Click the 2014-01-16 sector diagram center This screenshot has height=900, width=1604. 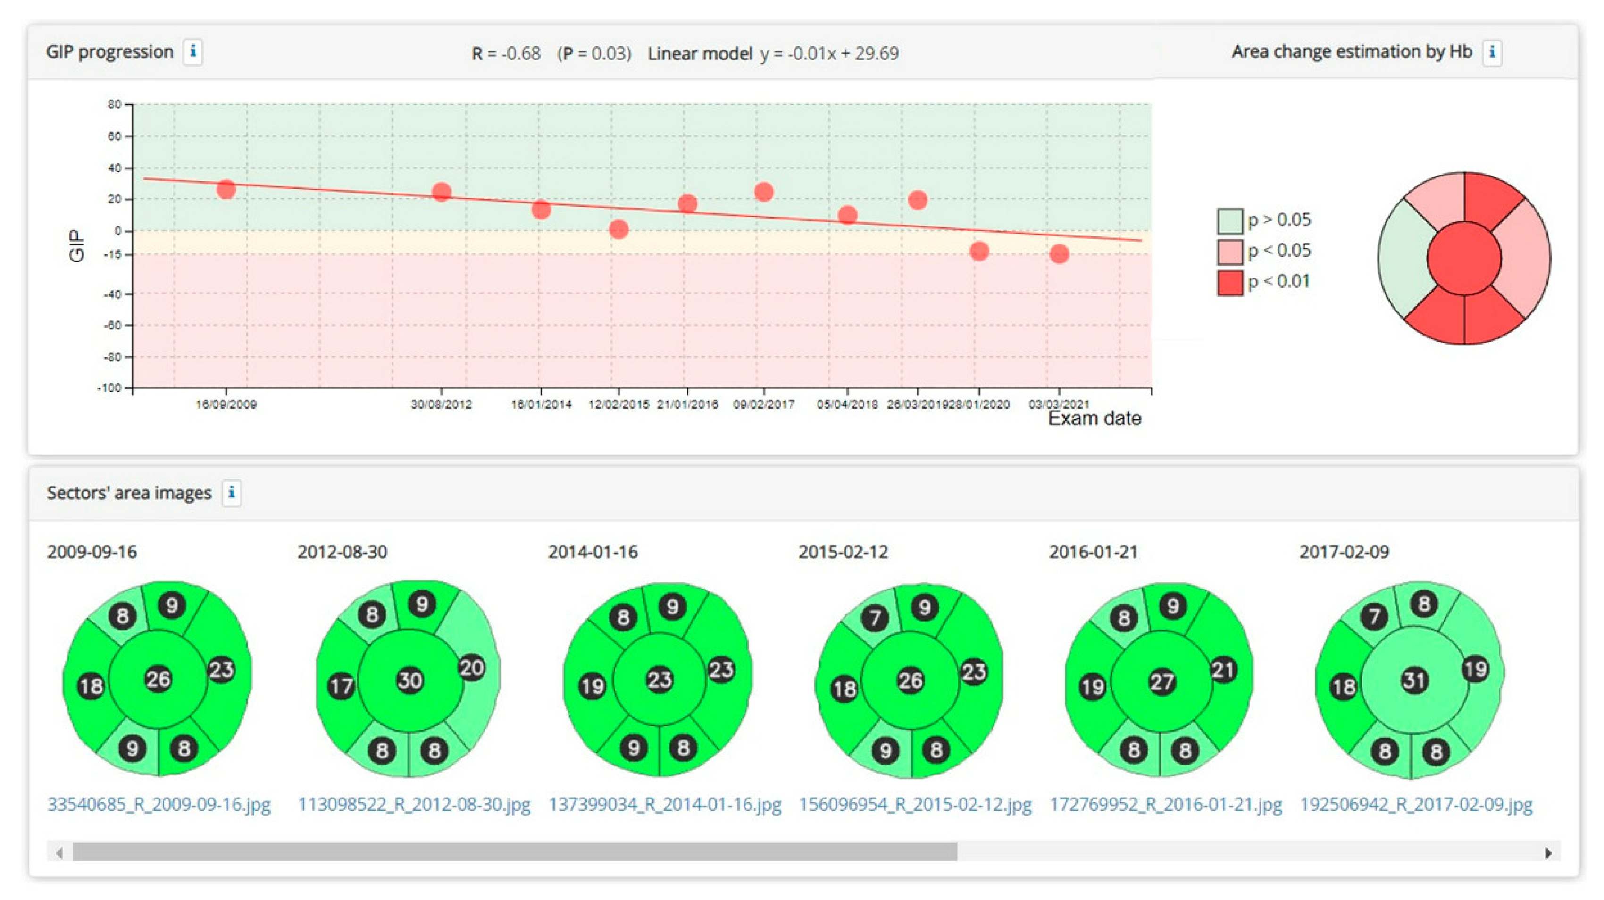(x=660, y=679)
